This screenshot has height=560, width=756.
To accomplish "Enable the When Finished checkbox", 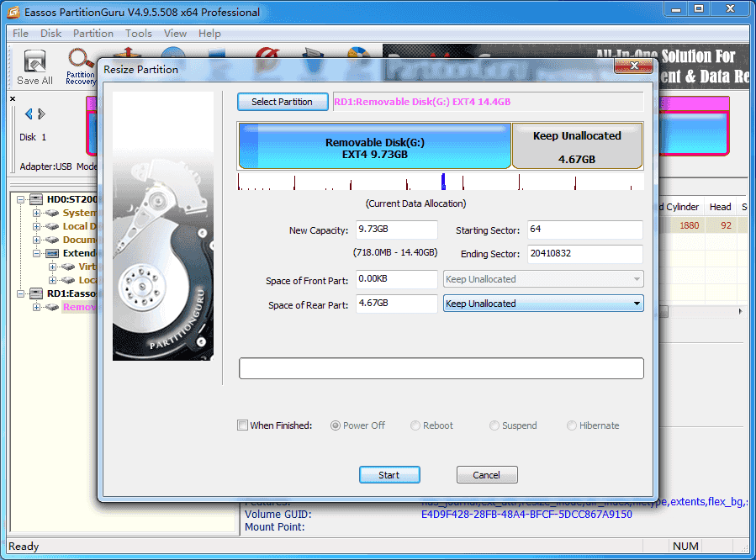I will pos(242,425).
